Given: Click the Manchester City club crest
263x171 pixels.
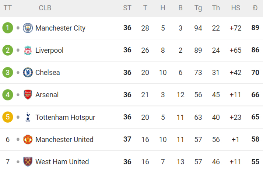Looking at the screenshot, I should [28, 28].
